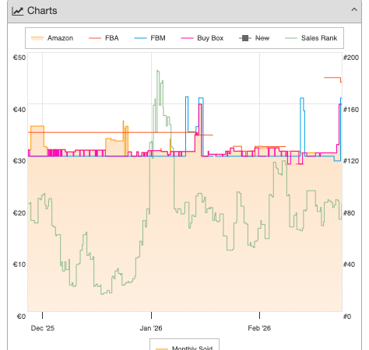Click the Amazon orange color swatch
The width and height of the screenshot is (369, 350).
pyautogui.click(x=37, y=38)
